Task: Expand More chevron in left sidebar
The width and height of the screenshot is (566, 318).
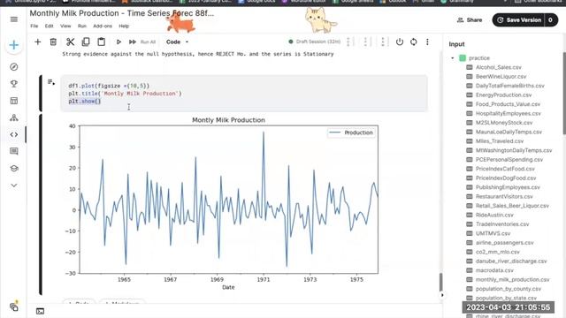Action: (x=14, y=185)
